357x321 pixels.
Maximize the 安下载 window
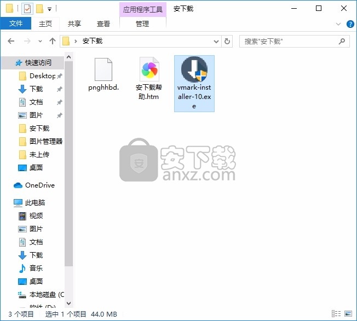coord(319,9)
